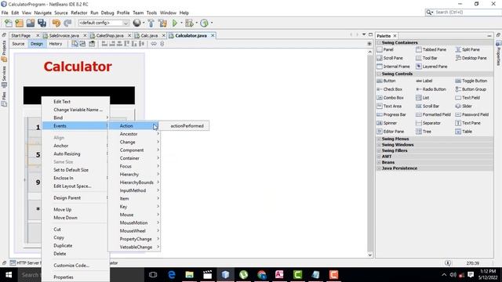
Task: Click the New Project toolbar icon
Action: point(19,23)
